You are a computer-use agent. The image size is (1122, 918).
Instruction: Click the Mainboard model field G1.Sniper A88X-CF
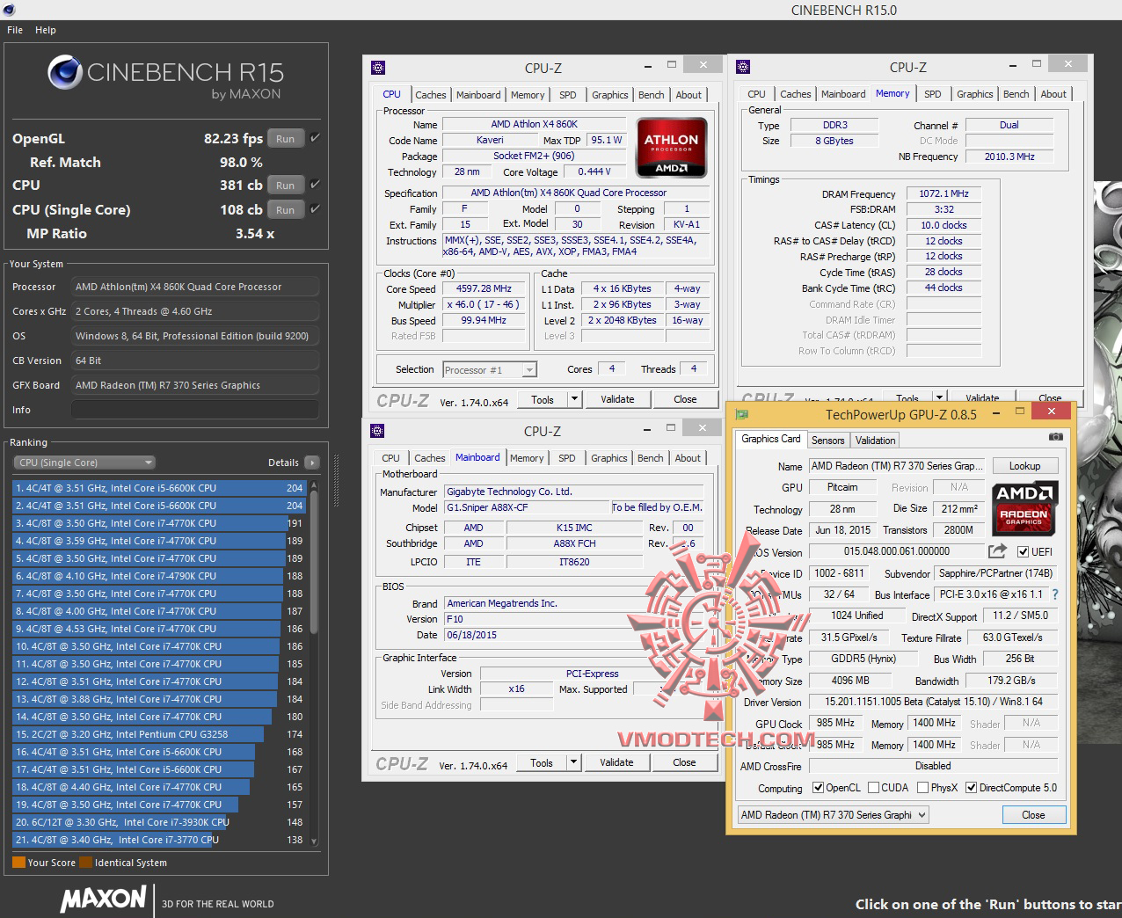coord(528,507)
